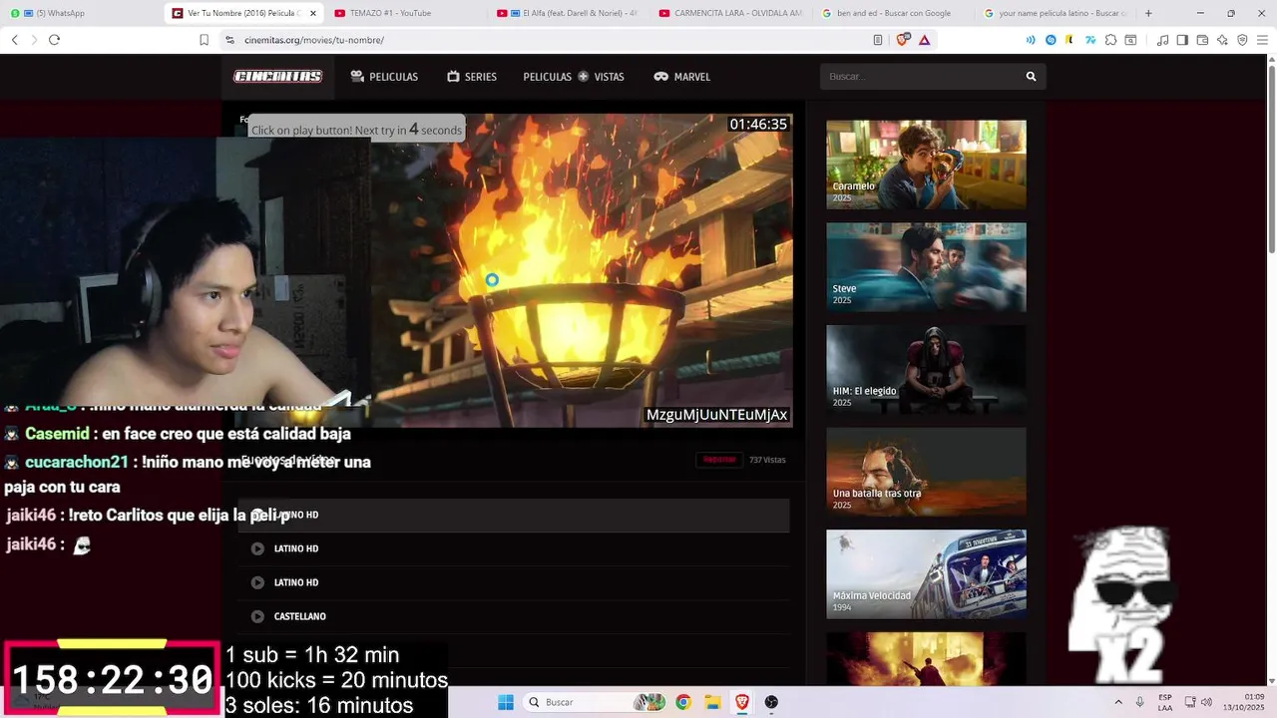Open HIM: El elegido movie card
Screen dimensions: 1277x718
tap(926, 370)
